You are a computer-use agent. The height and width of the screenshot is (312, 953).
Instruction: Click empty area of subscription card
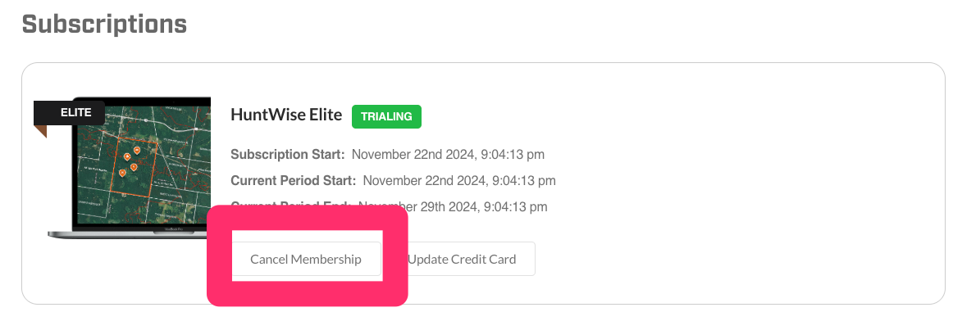pos(729,182)
